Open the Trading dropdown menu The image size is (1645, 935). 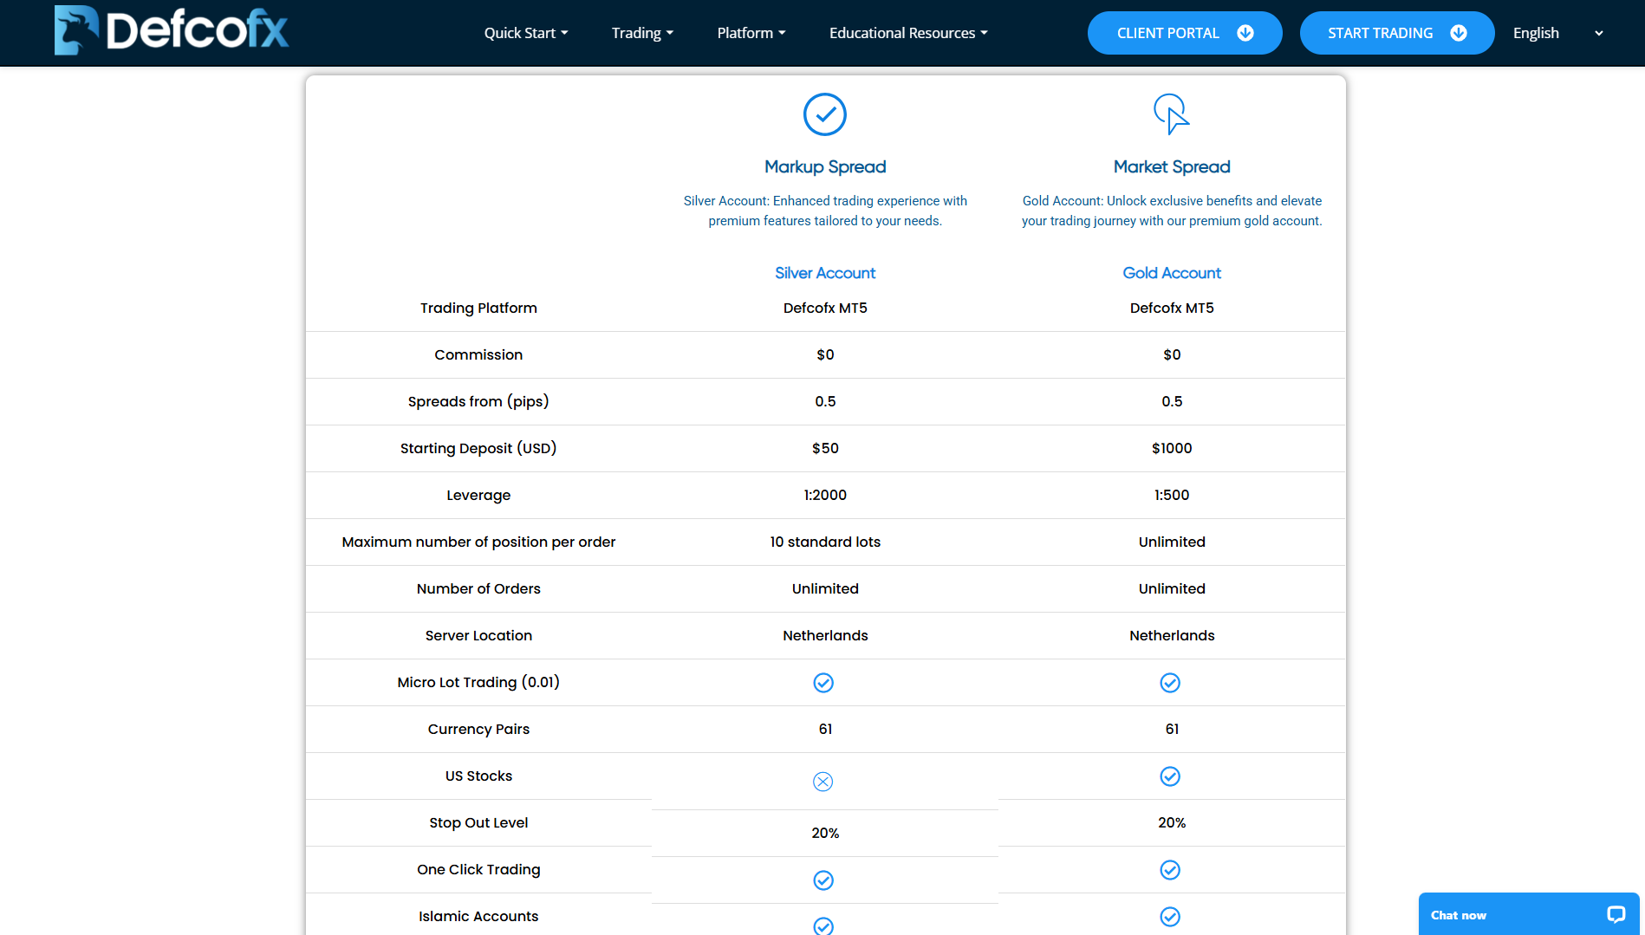642,33
